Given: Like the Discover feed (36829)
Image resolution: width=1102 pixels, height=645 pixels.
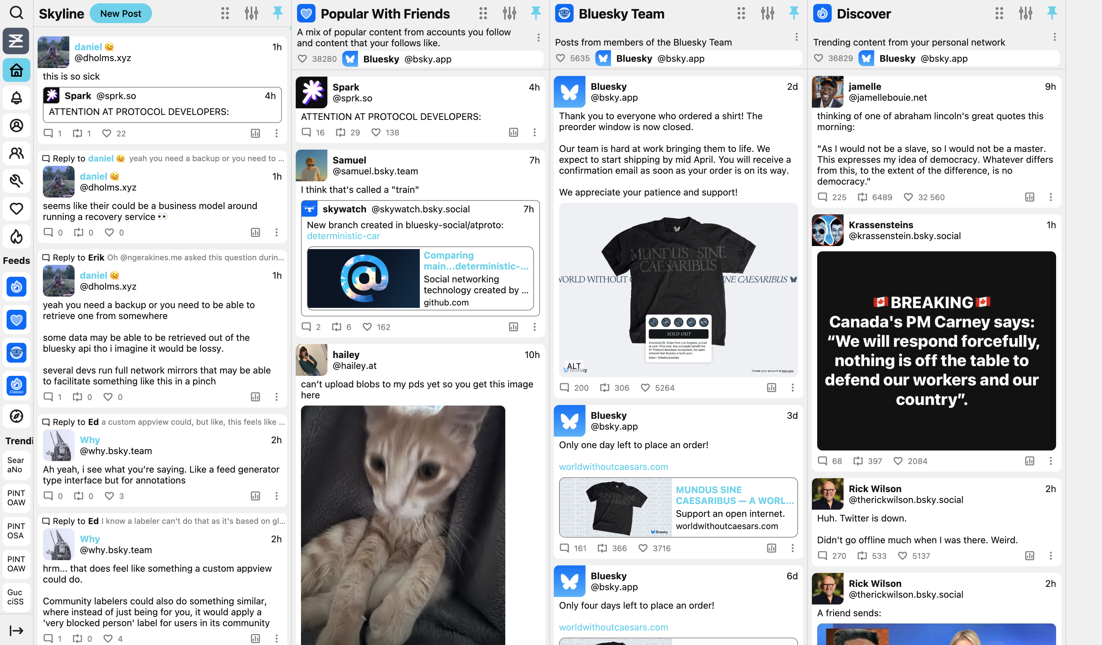Looking at the screenshot, I should (818, 58).
